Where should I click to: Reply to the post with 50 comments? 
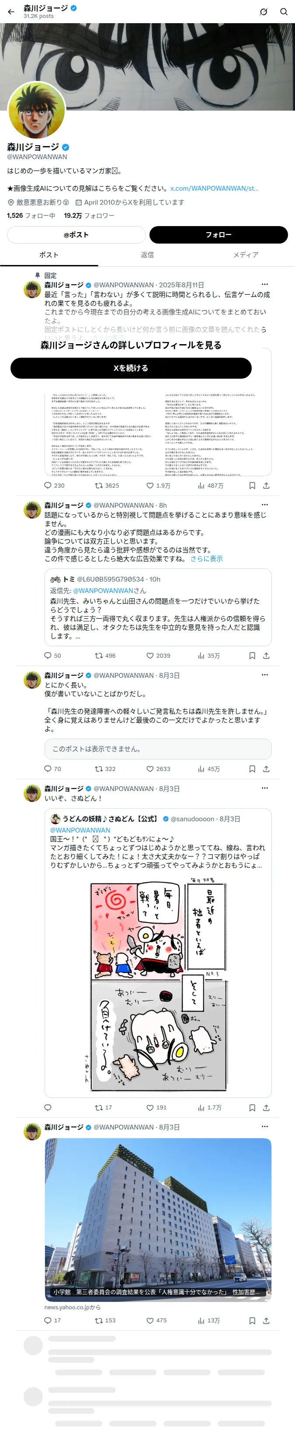tap(53, 656)
